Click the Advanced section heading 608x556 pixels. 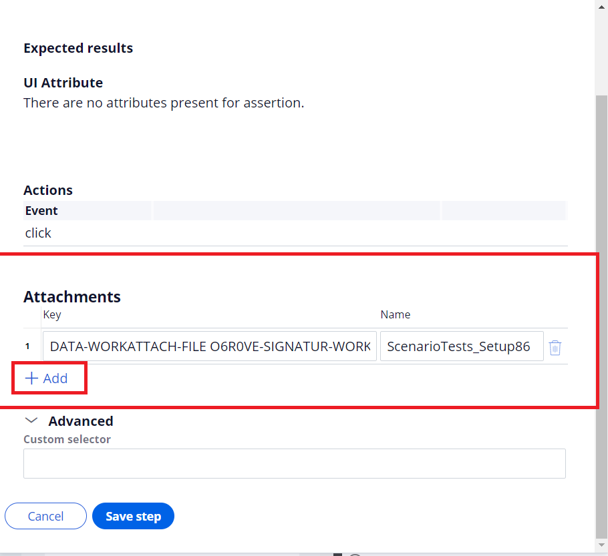tap(81, 421)
